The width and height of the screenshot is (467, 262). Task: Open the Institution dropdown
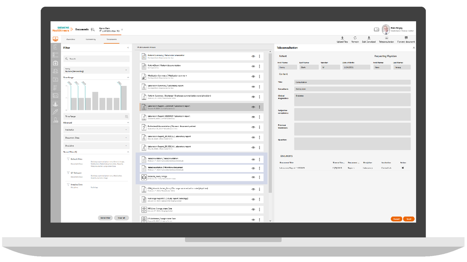[x=96, y=130]
